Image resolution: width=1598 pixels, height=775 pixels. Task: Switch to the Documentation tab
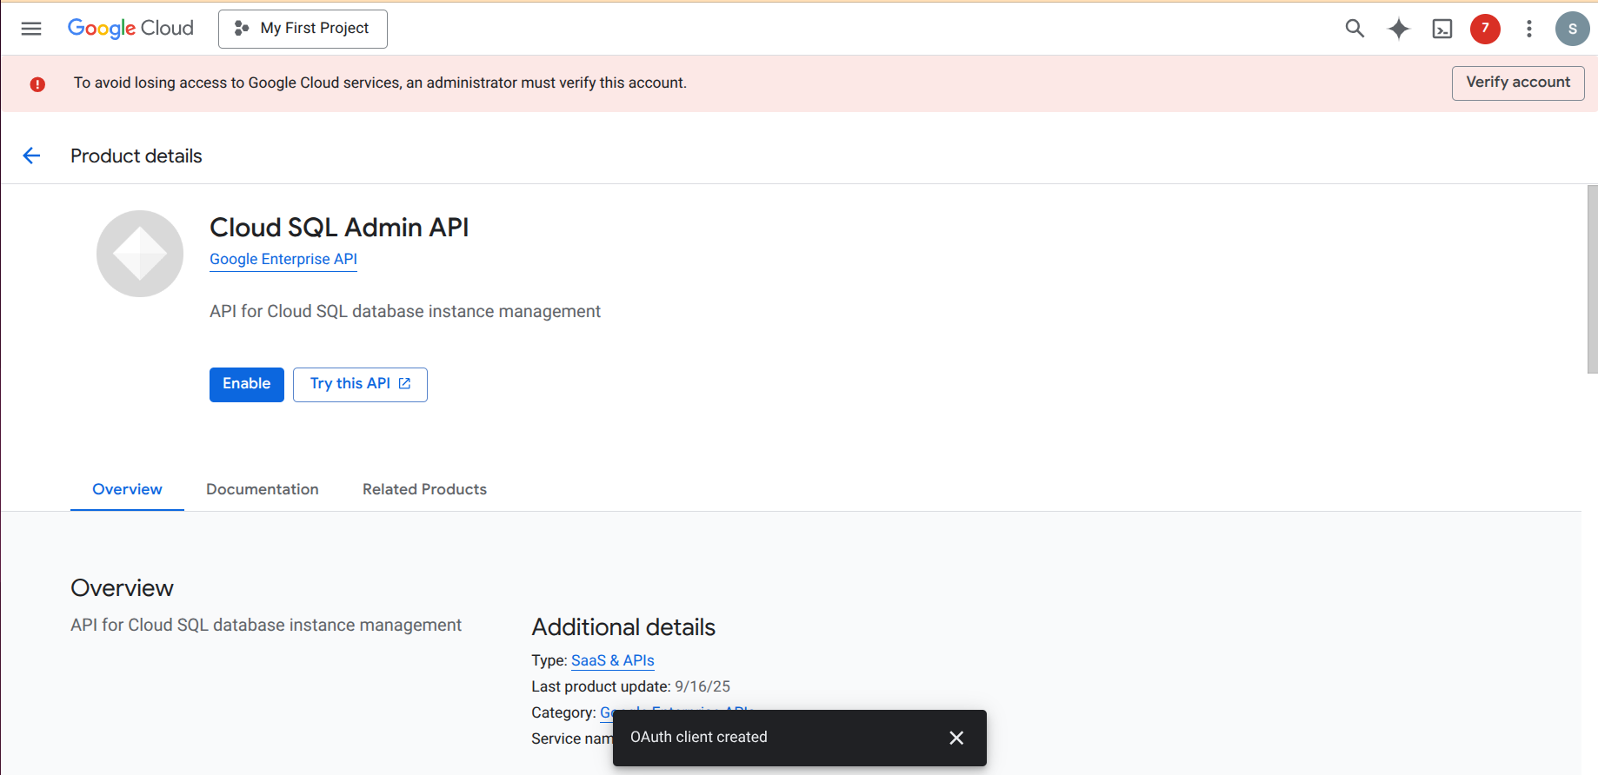coord(263,489)
